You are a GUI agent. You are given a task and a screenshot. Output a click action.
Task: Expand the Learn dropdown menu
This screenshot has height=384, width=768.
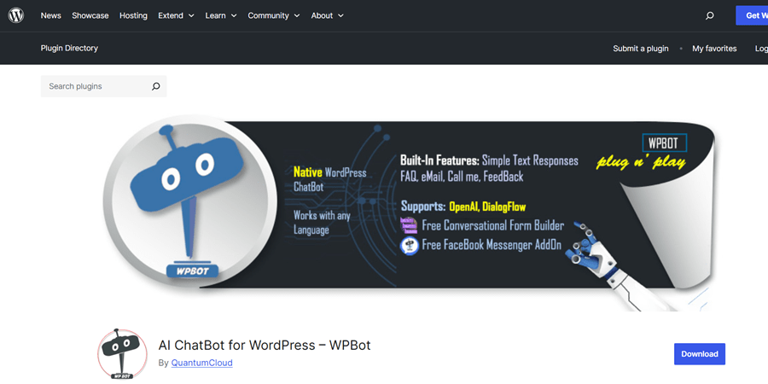220,15
